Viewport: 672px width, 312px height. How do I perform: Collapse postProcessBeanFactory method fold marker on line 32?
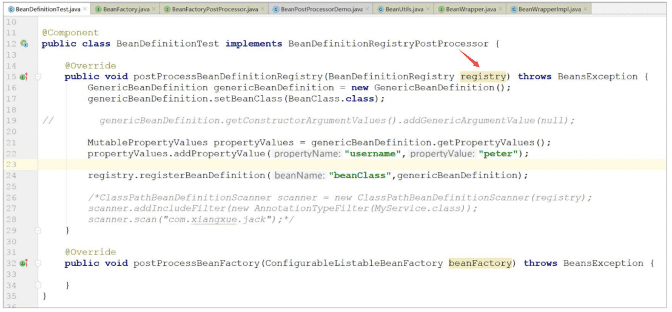[38, 263]
